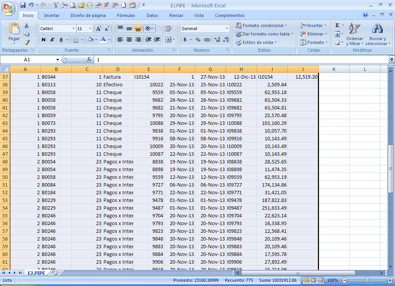
Task: Increase indent in Alineación group
Action: pyautogui.click(x=157, y=40)
